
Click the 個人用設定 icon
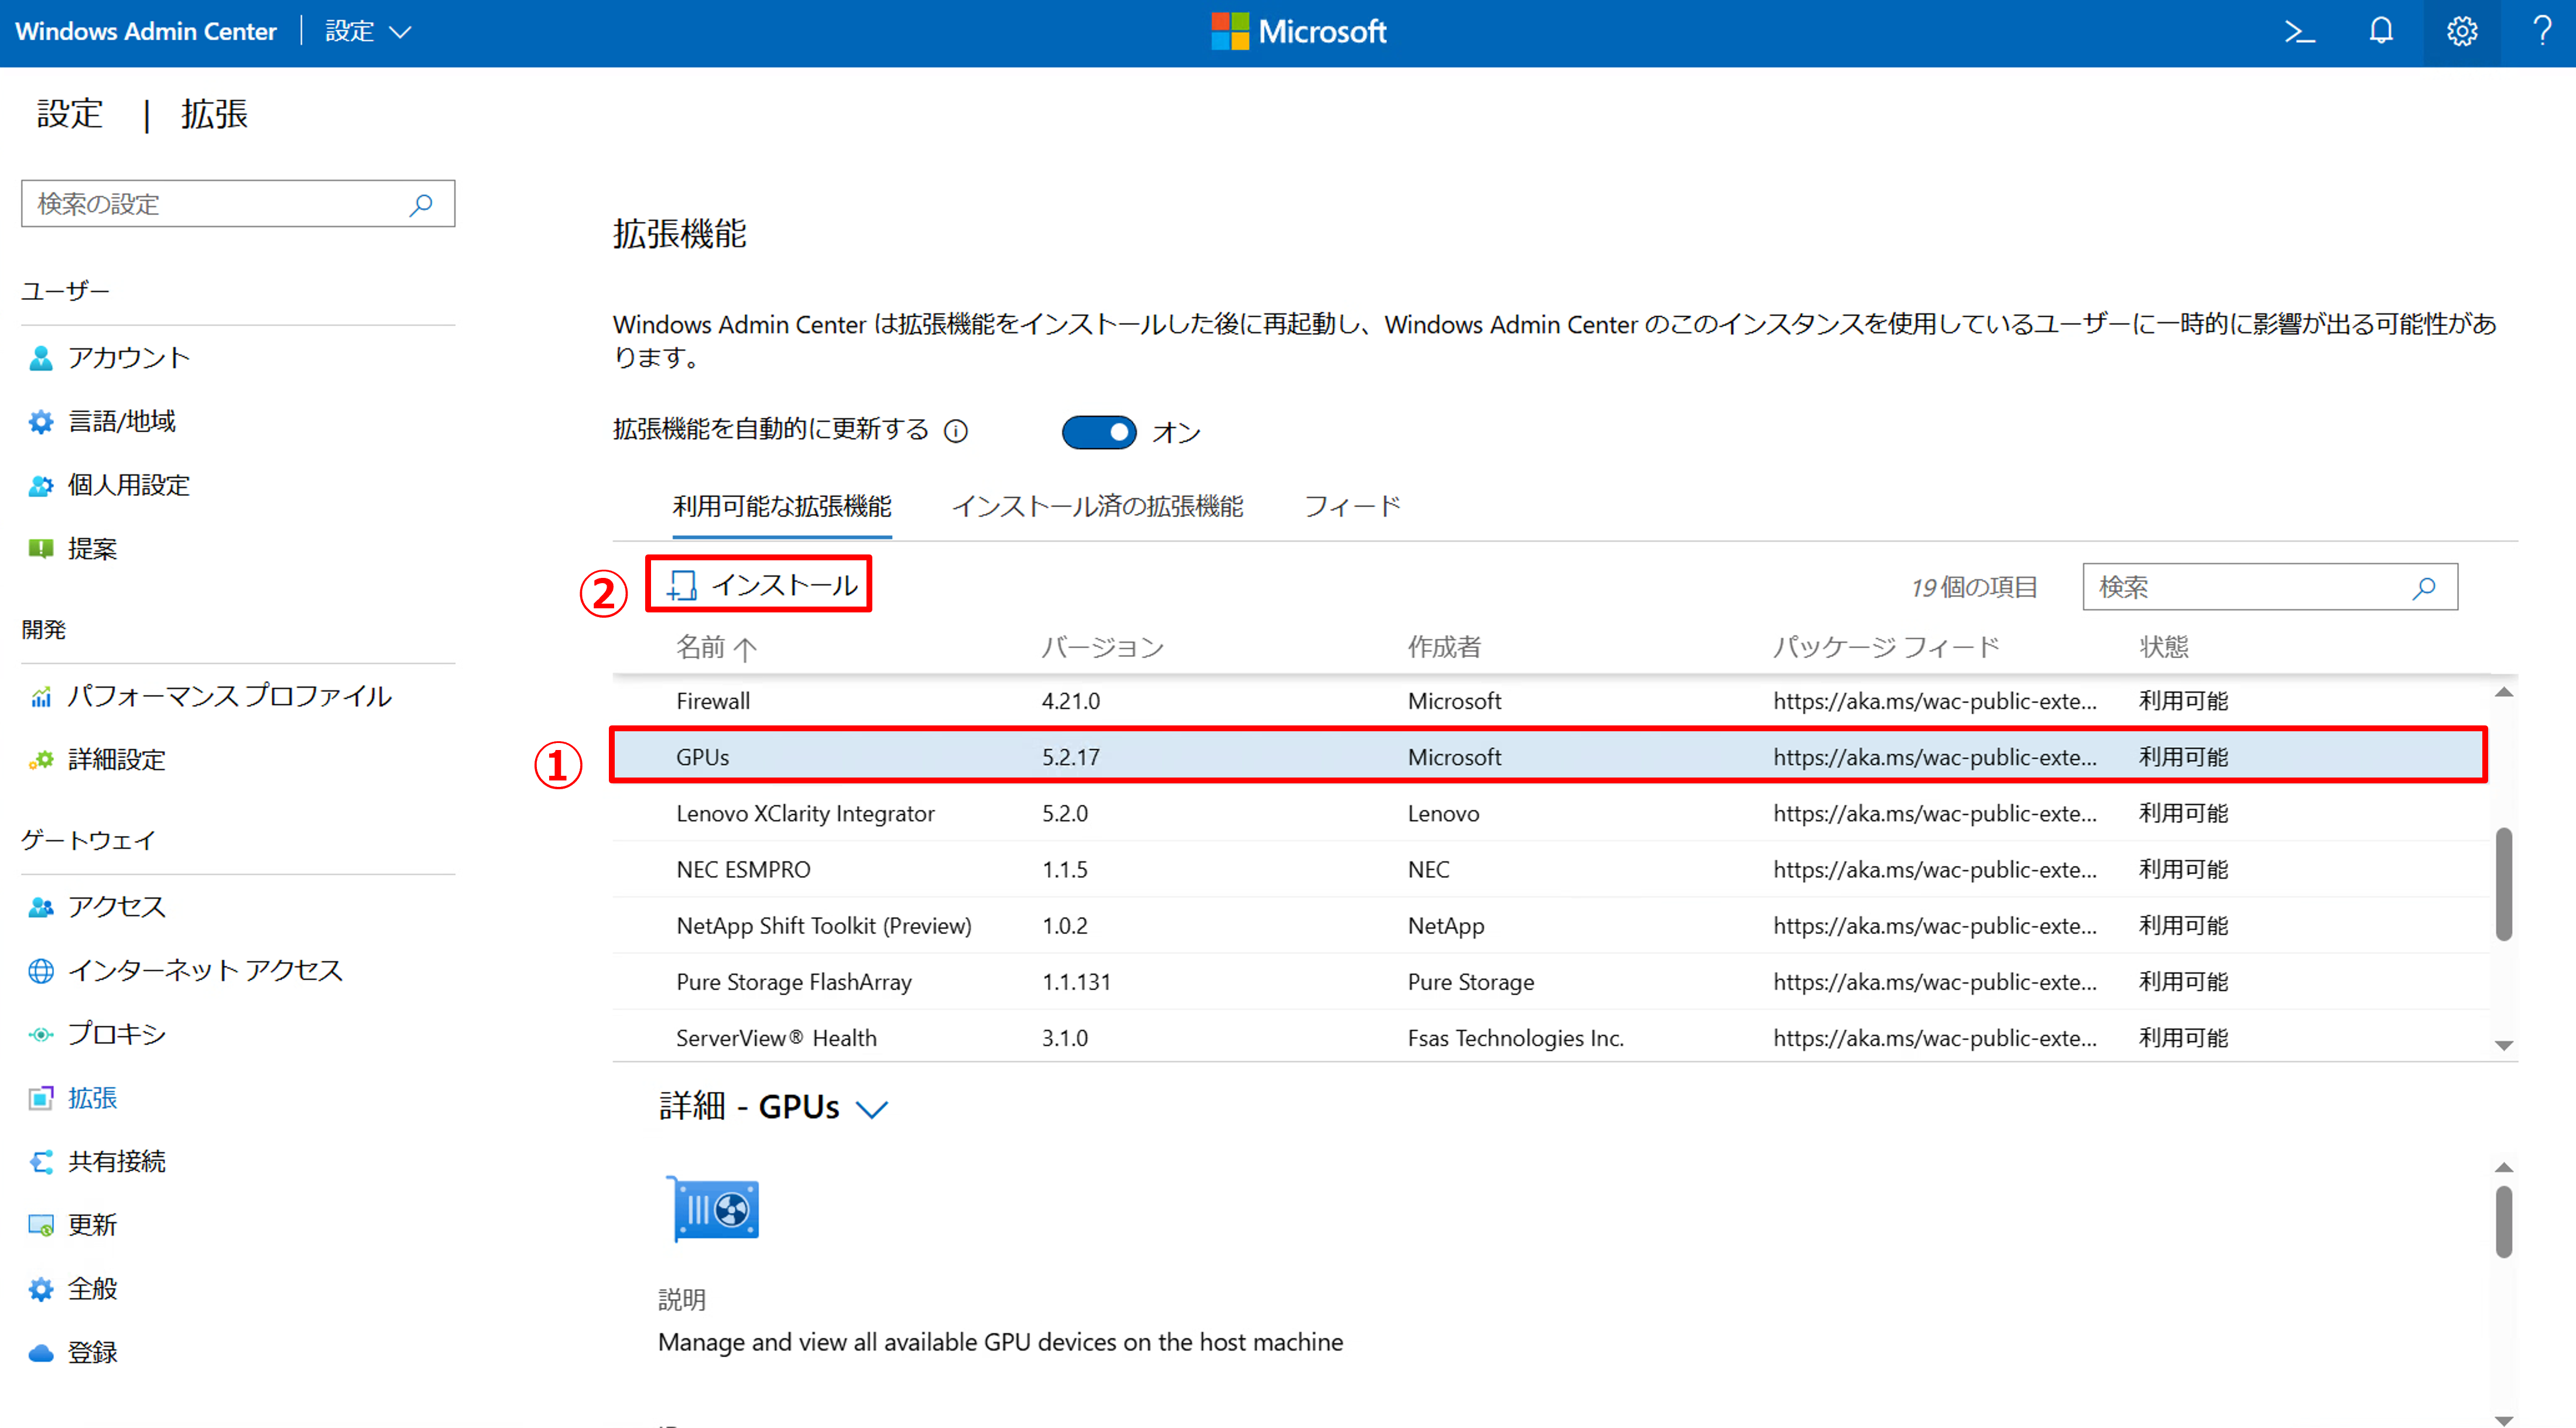(x=41, y=486)
